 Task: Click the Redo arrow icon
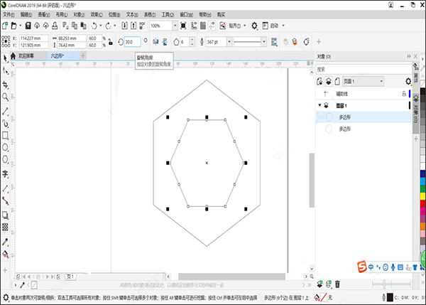108,26
